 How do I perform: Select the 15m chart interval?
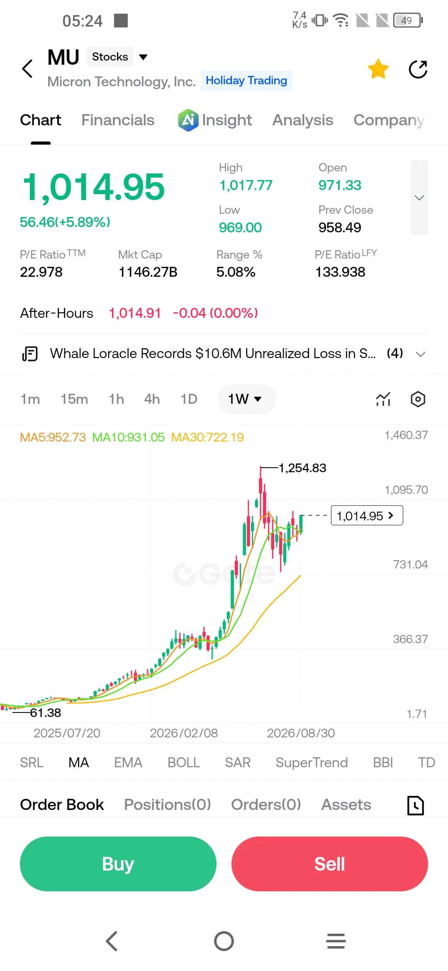[x=74, y=399]
